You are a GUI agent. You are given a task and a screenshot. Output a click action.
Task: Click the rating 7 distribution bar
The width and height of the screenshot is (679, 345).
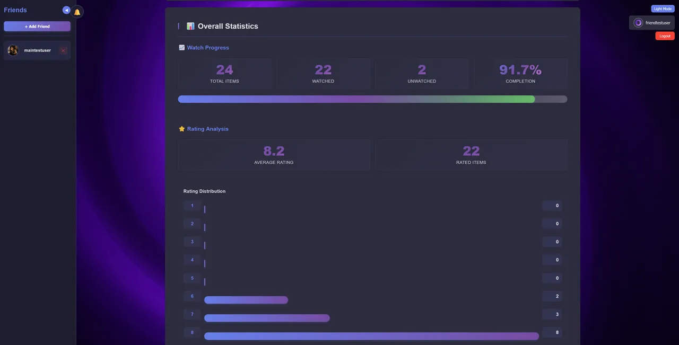267,318
